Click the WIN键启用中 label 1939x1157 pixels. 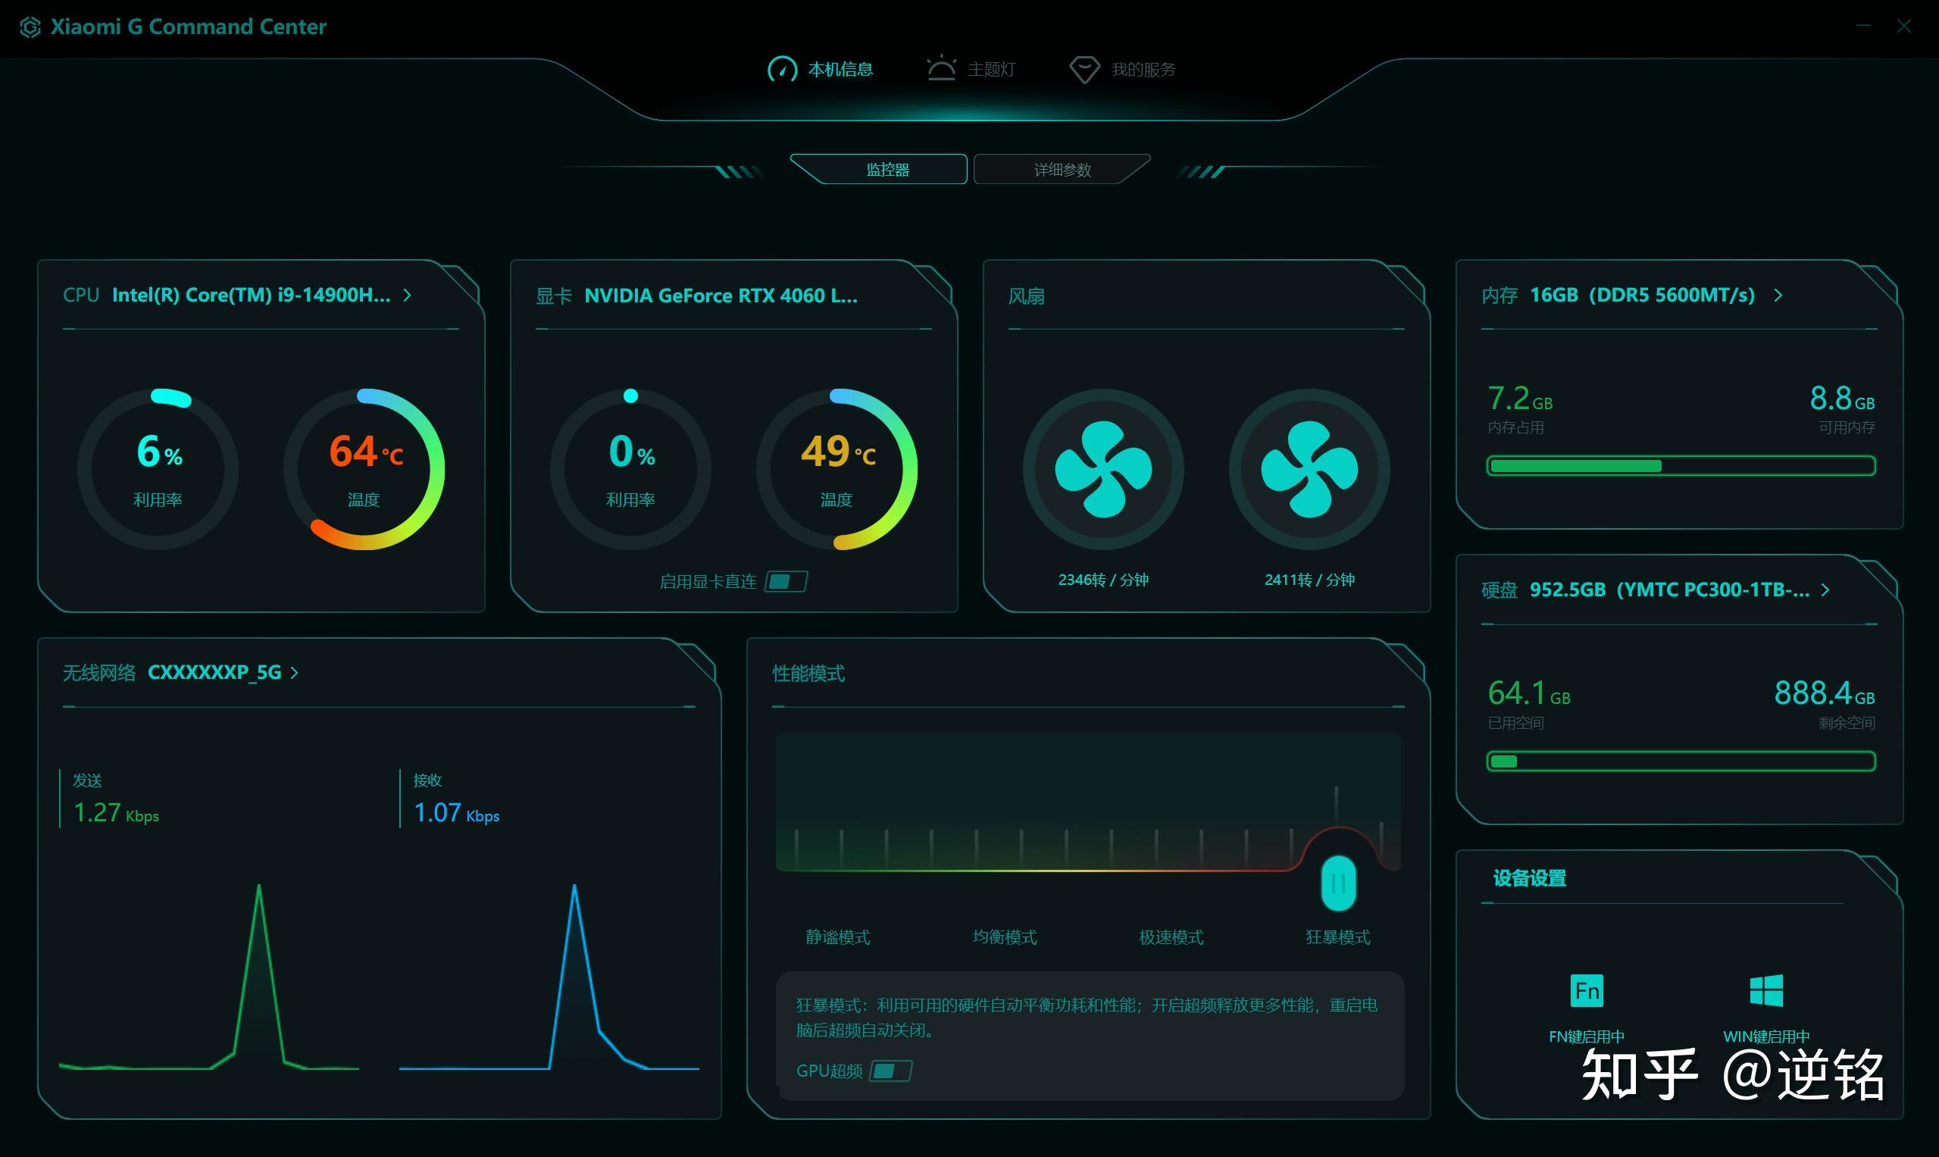click(x=1766, y=1037)
